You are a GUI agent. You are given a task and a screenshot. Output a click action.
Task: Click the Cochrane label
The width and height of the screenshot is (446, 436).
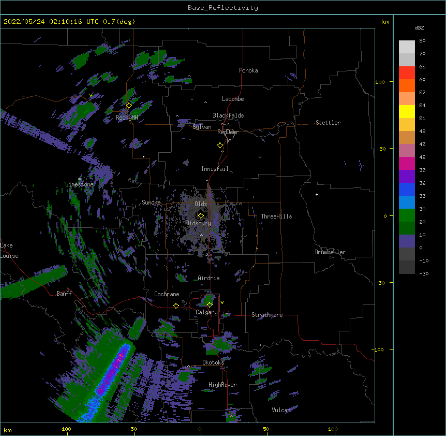(167, 294)
